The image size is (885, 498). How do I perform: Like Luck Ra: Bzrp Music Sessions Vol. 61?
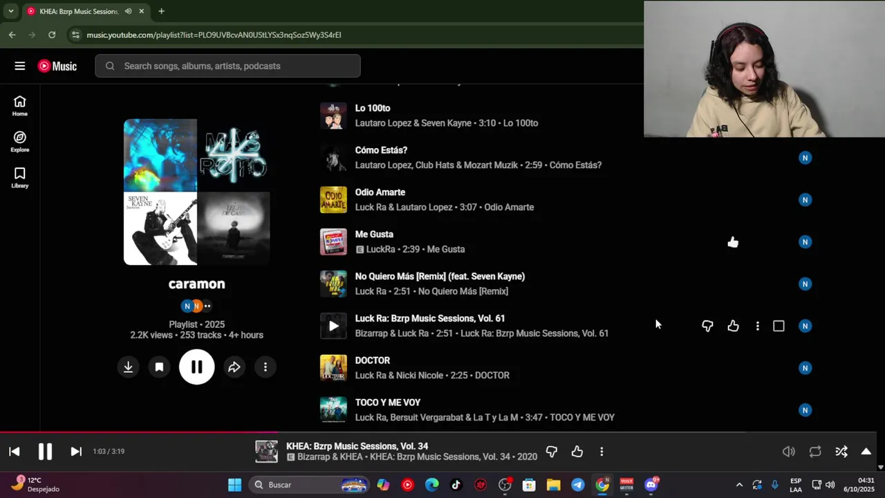733,326
